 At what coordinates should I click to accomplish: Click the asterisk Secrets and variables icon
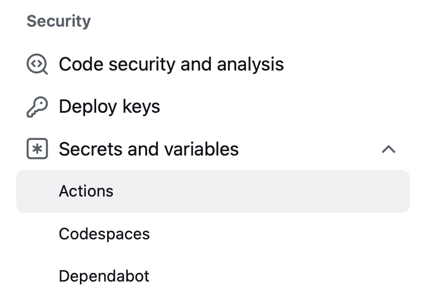(37, 149)
